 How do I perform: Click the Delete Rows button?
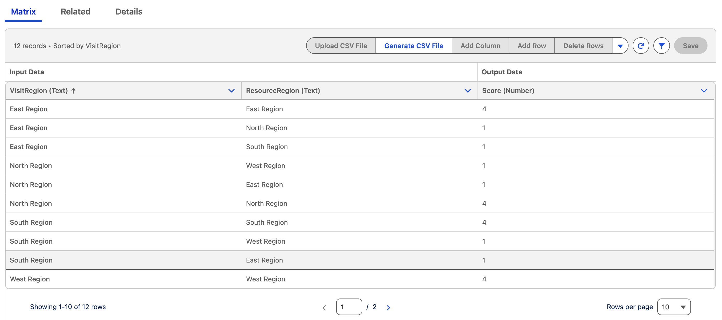[583, 46]
